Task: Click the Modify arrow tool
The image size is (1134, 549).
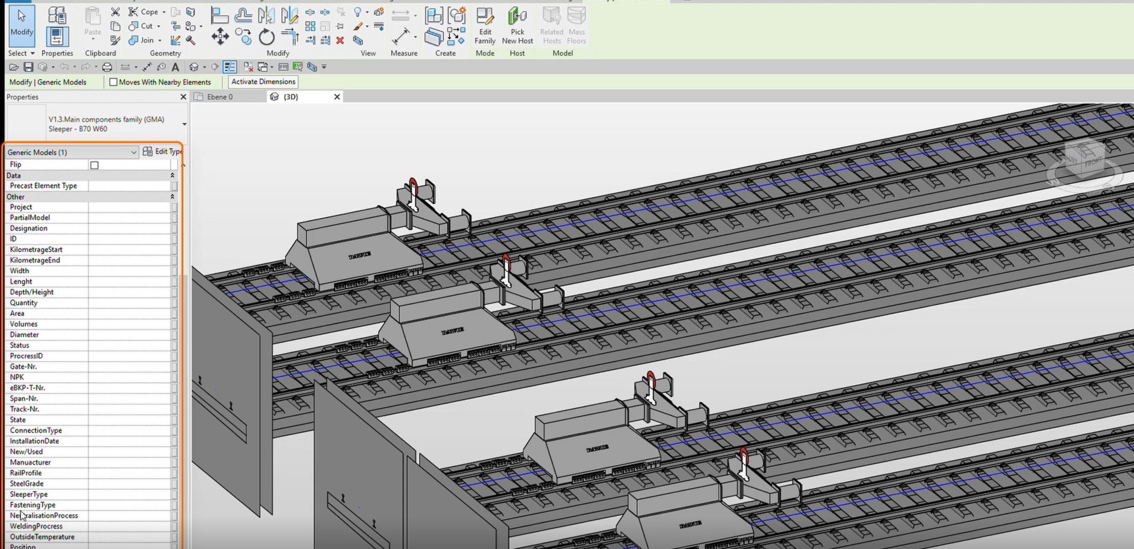Action: pos(22,25)
